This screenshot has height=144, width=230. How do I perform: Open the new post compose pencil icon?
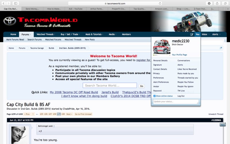tap(191, 34)
